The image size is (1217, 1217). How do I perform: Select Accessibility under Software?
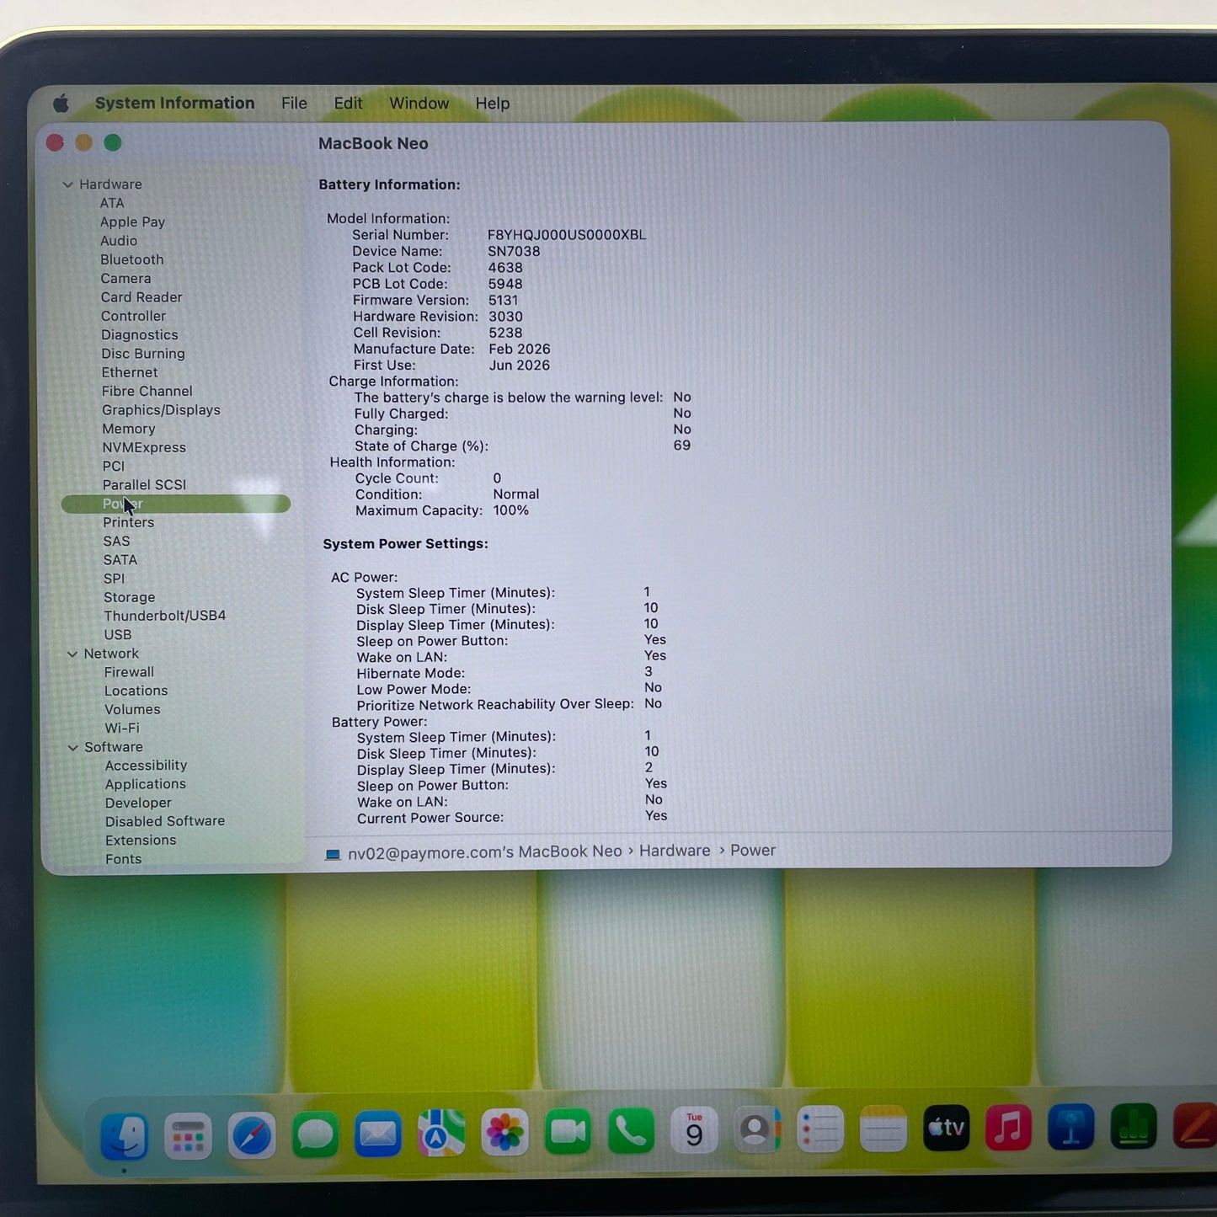tap(147, 766)
